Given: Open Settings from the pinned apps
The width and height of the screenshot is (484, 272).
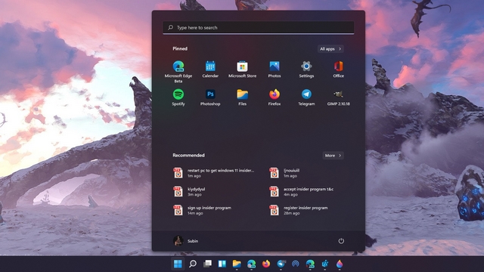Looking at the screenshot, I should pyautogui.click(x=306, y=70).
